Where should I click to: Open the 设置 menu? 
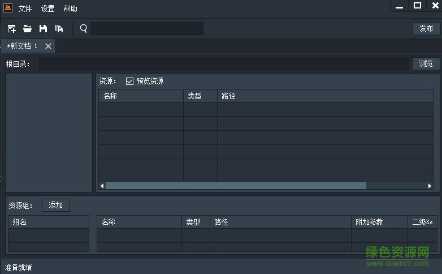click(47, 8)
